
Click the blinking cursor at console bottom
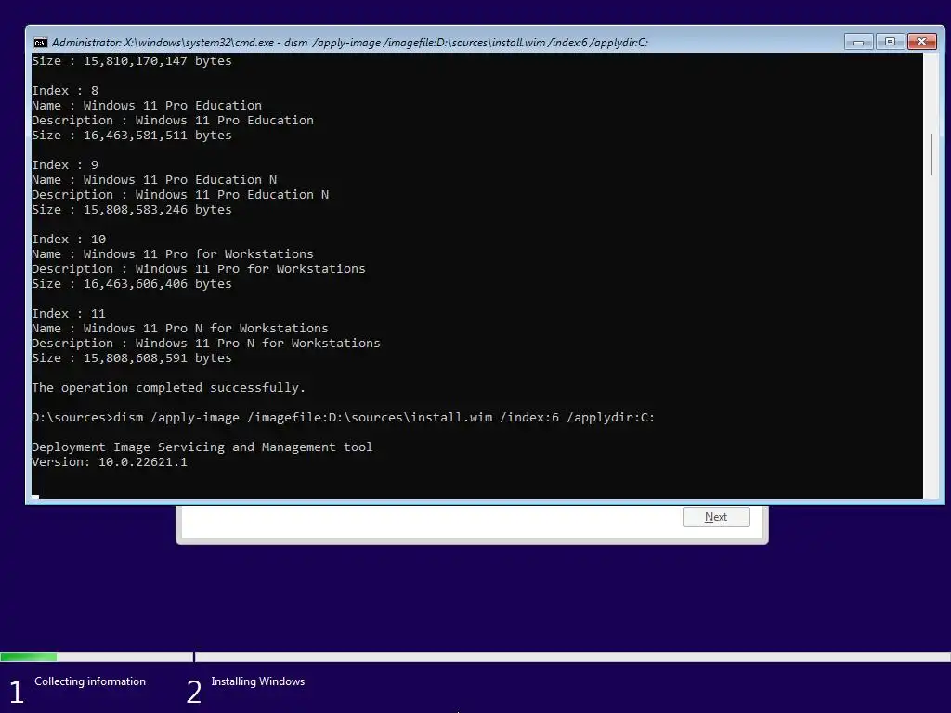(x=35, y=497)
